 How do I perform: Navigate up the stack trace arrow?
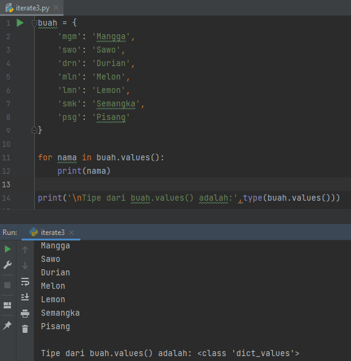(x=25, y=250)
